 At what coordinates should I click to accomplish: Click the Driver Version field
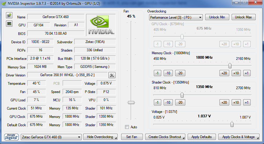click(x=67, y=75)
